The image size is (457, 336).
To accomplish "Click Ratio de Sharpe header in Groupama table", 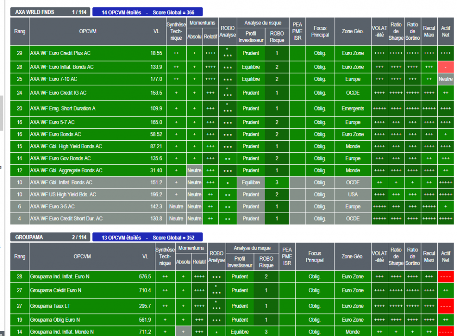I will [x=396, y=257].
